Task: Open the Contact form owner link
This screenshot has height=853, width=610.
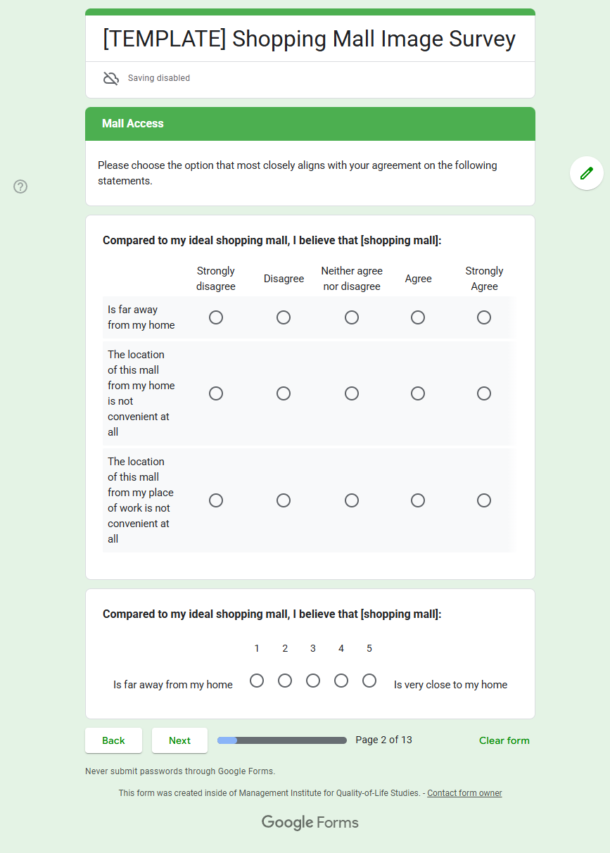Action: 464,793
